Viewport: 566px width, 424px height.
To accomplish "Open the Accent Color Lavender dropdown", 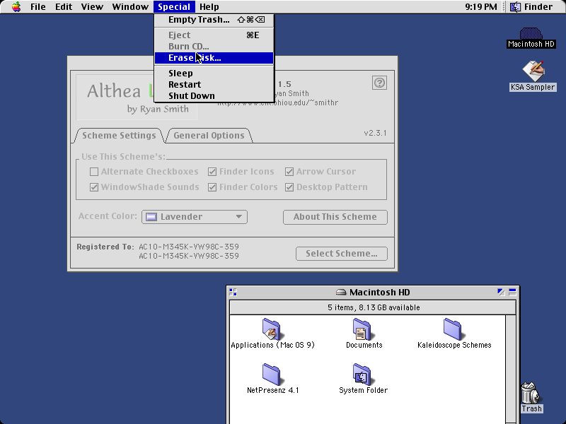I will pyautogui.click(x=194, y=217).
